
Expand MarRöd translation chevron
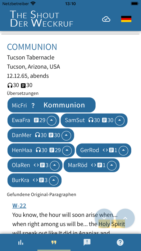pyautogui.click(x=112, y=166)
